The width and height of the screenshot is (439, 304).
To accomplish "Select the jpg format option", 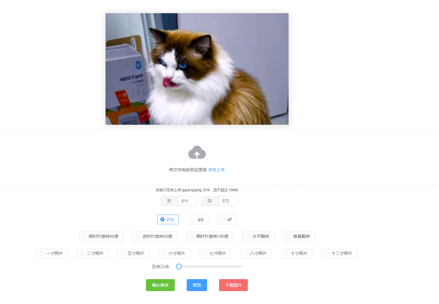I will point(198,219).
